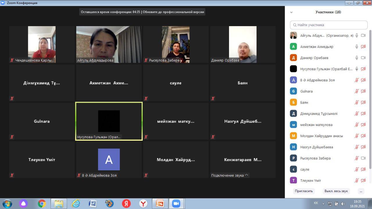Click Рыскулова Забира's camera icon in list
The image size is (372, 209).
363,158
